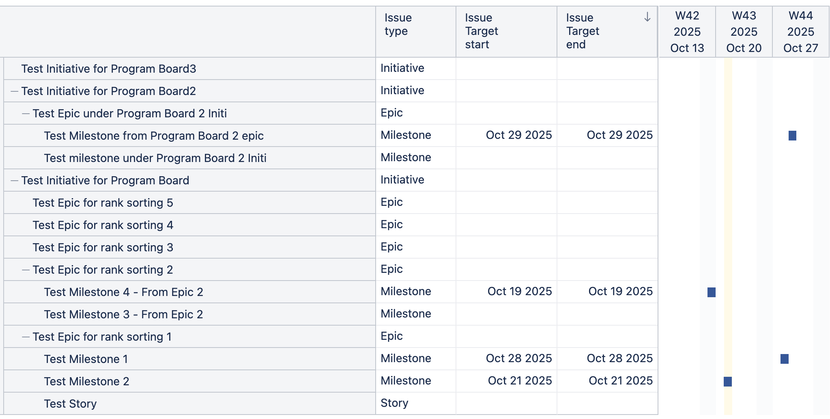Screen dimensions: 830x419
Task: Select the W44 2025 Oct 27 week header
Action: pyautogui.click(x=800, y=32)
